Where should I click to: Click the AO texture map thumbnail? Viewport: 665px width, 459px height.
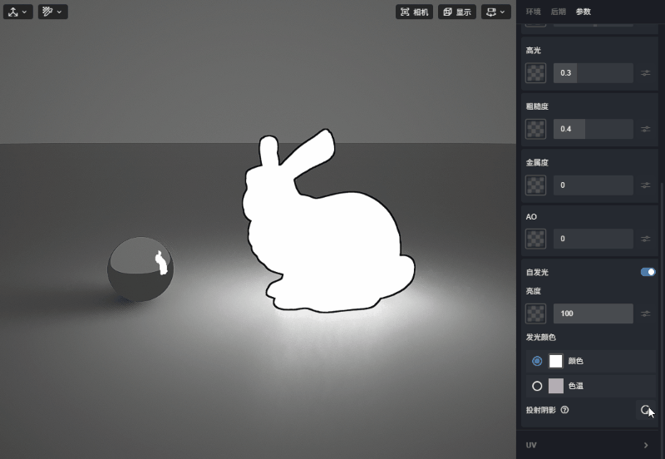coord(535,239)
